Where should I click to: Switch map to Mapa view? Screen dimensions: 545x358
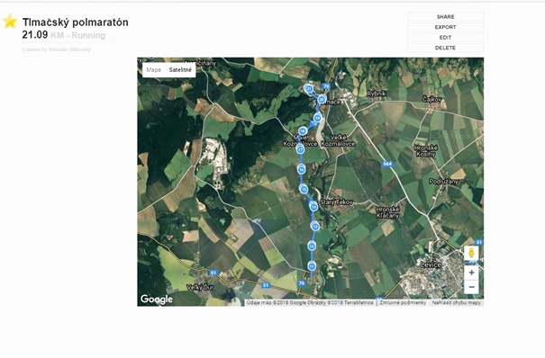(x=154, y=70)
